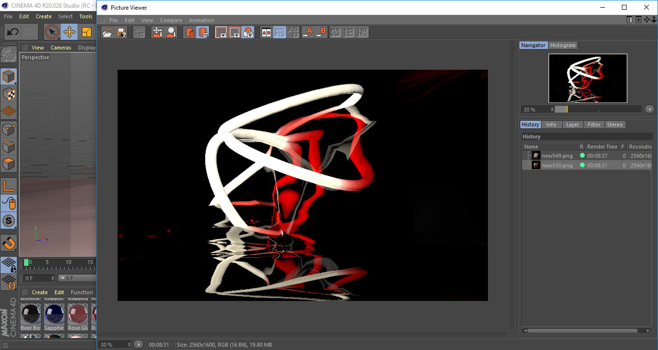This screenshot has width=658, height=350.
Task: Switch to Polygons mode
Action: coord(9,163)
